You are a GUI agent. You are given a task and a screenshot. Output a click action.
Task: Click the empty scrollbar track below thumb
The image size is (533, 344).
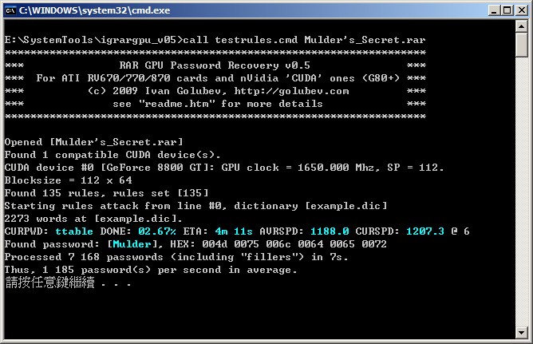[522, 192]
